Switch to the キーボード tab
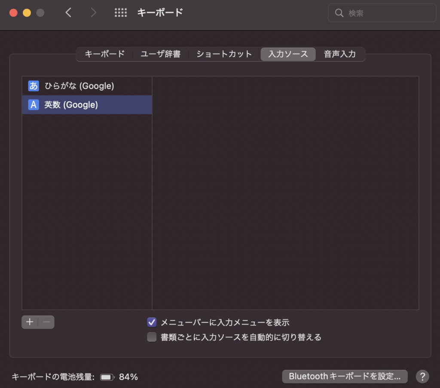Screen dimensions: 440x388 [105, 54]
